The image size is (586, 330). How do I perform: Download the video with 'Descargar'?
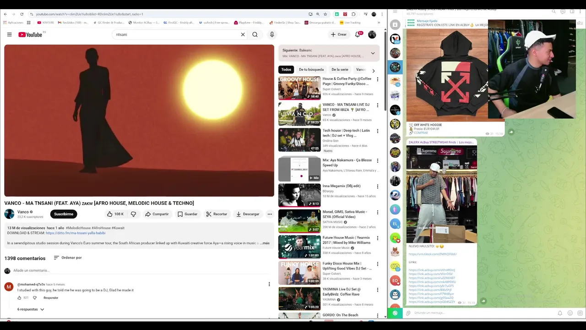click(x=248, y=214)
